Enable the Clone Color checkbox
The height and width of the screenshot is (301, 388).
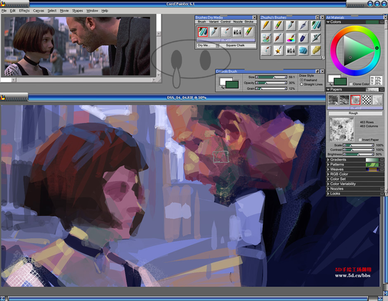351,84
